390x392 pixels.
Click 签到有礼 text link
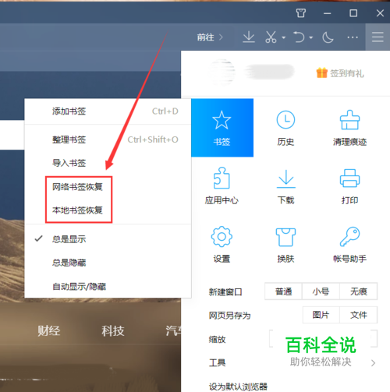347,73
